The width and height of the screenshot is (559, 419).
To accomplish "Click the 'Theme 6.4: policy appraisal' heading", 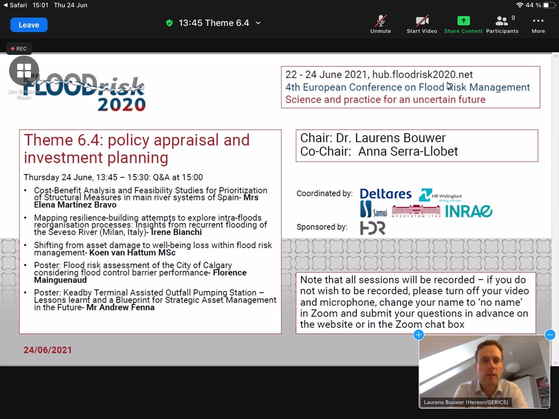I will [136, 149].
